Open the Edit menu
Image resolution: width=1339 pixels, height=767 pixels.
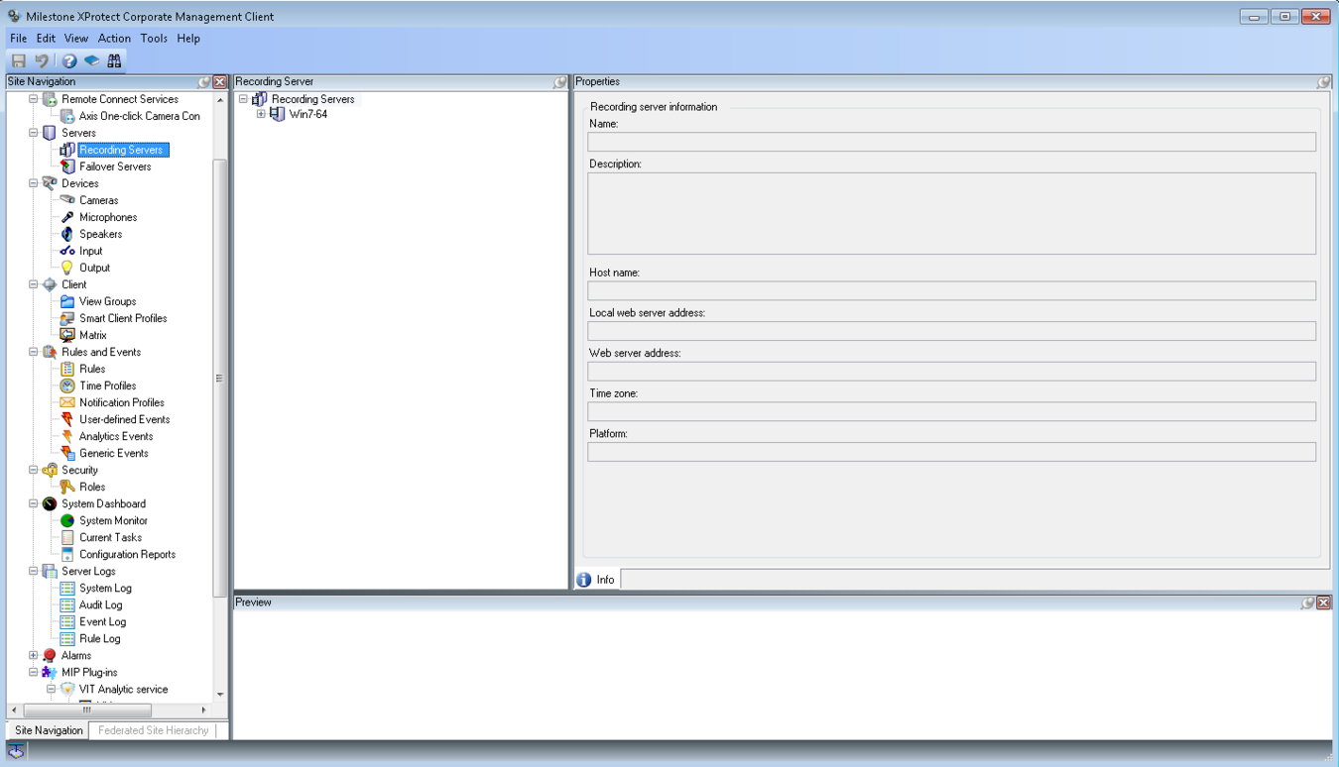(46, 39)
